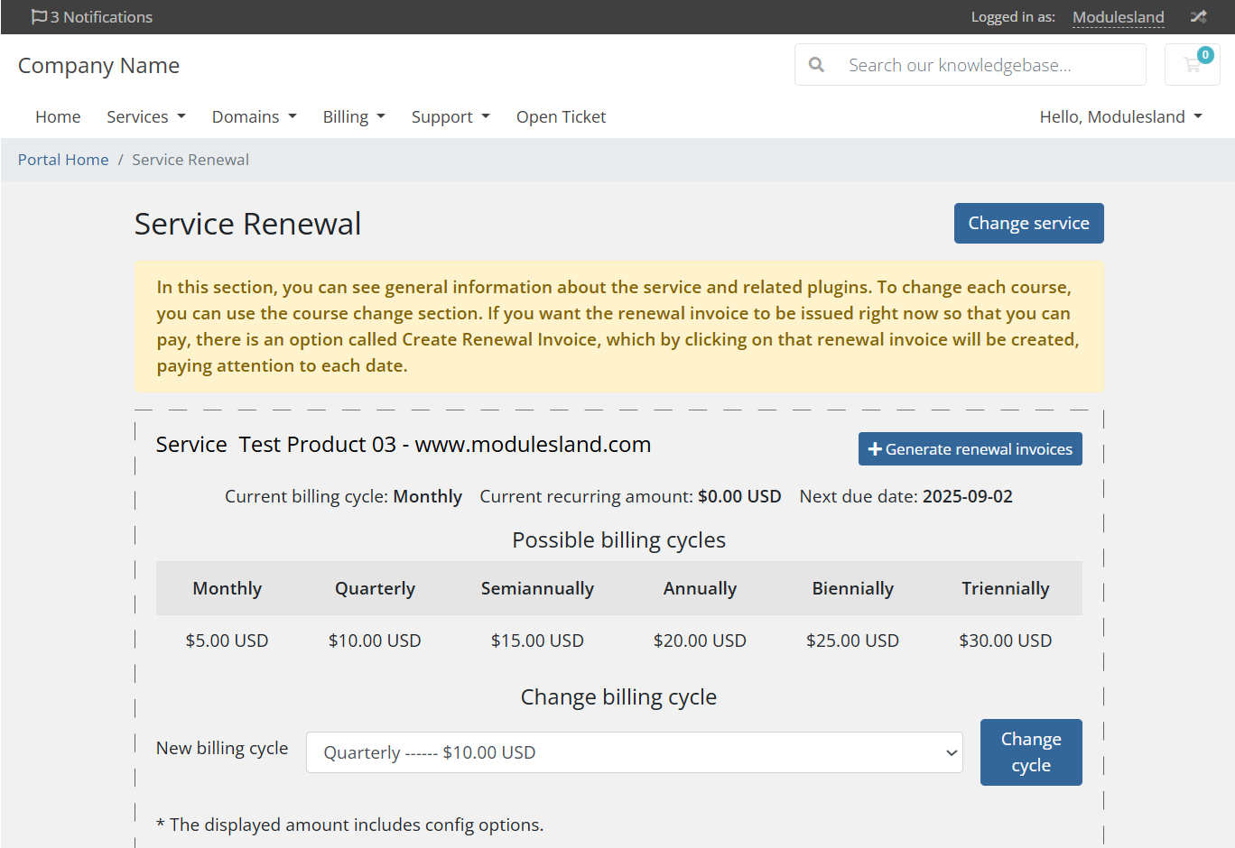
Task: Click the Change service button
Action: [x=1029, y=223]
